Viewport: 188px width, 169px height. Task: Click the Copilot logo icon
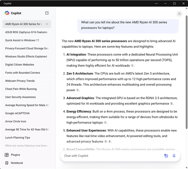[7, 13]
